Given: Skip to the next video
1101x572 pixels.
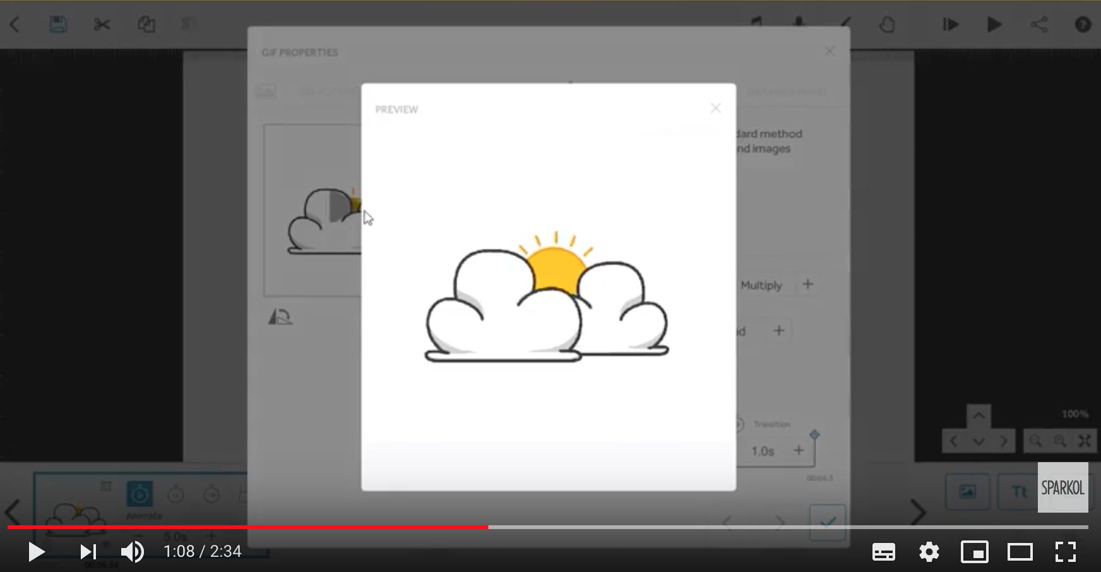Looking at the screenshot, I should pos(88,552).
